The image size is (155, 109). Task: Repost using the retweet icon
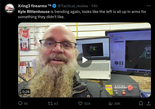(50, 104)
